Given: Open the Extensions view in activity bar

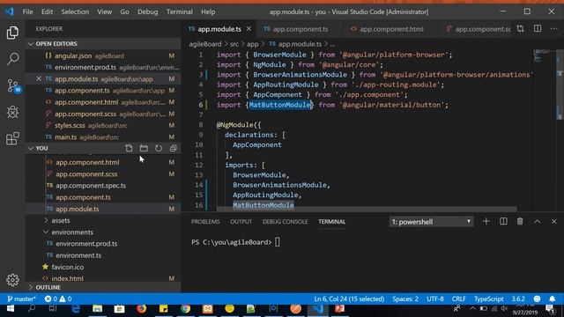Looking at the screenshot, I should pyautogui.click(x=12, y=139).
